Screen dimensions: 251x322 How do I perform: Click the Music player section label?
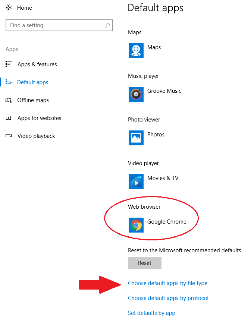[144, 76]
